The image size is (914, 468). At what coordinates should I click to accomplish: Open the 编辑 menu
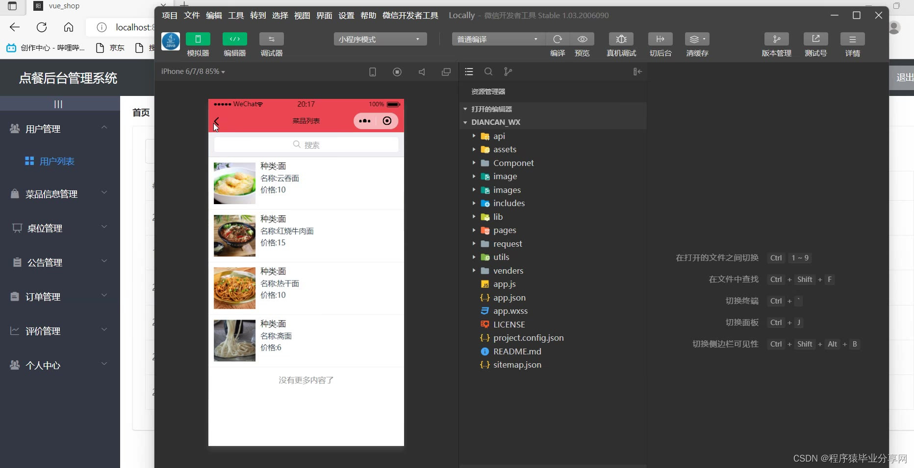point(214,15)
